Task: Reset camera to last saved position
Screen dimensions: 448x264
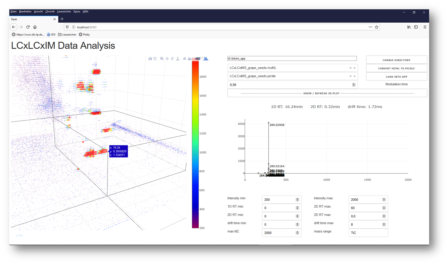Action: tap(190, 59)
